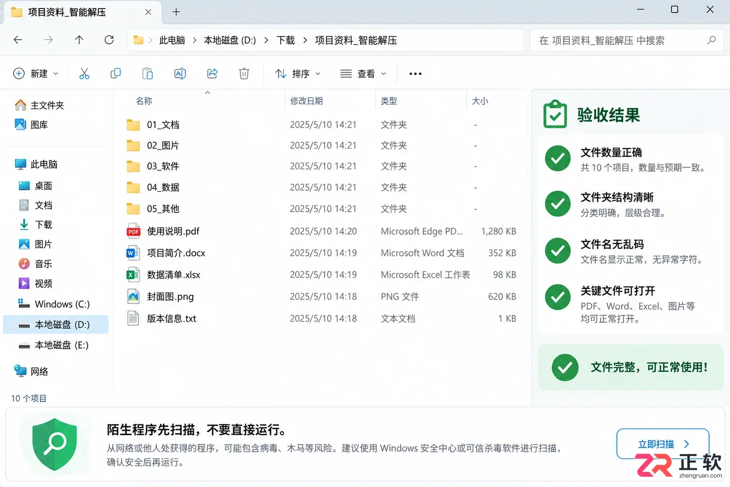Image resolution: width=730 pixels, height=487 pixels.
Task: Click the Excel icon of 数据清单.xlsx
Action: point(133,274)
